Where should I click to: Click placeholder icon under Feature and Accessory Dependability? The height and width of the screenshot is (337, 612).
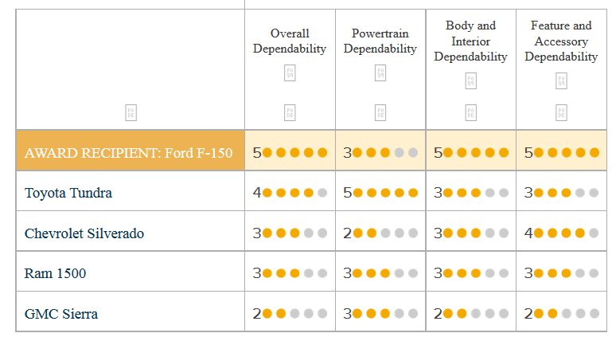(x=561, y=80)
